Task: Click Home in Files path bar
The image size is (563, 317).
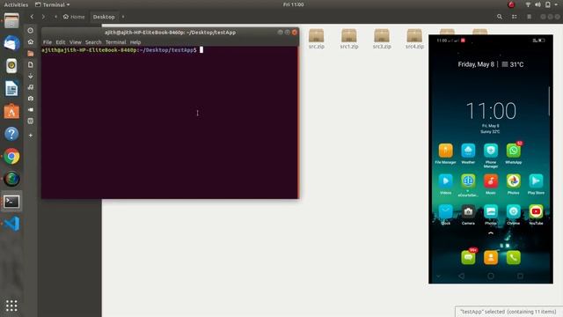Action: 74,17
